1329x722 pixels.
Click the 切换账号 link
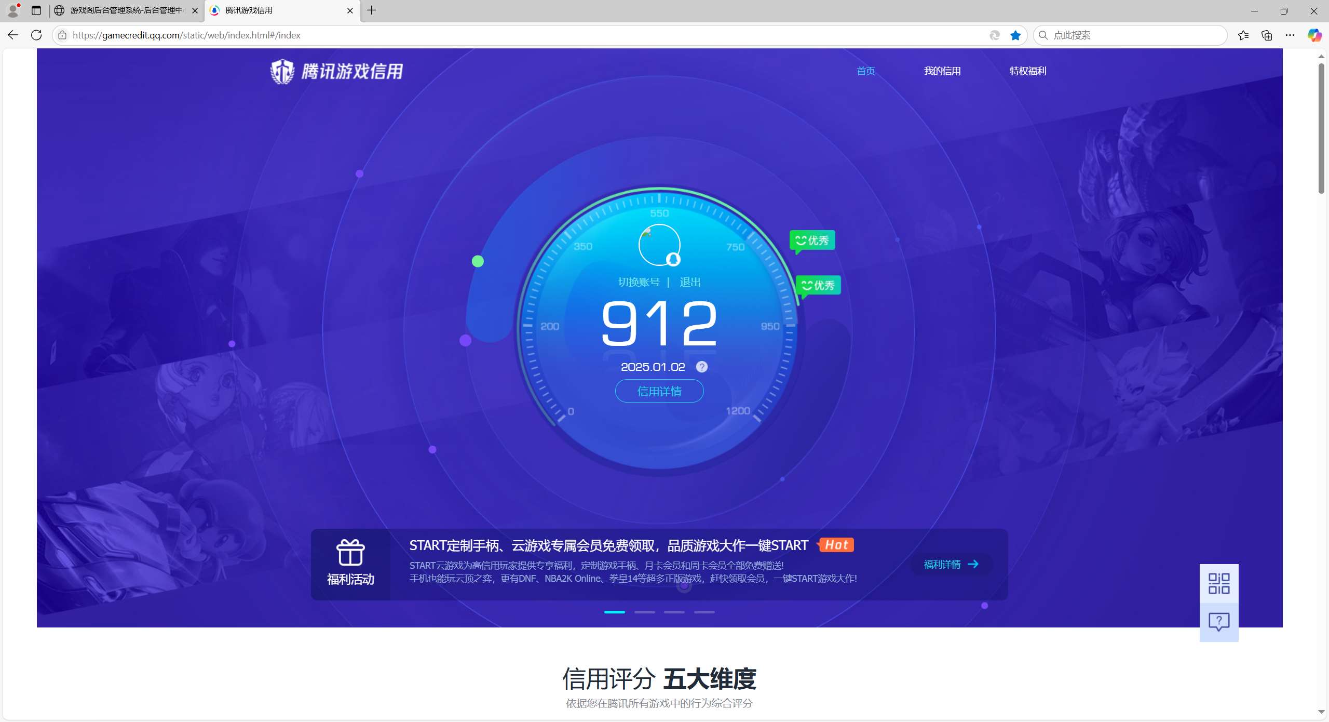coord(639,282)
